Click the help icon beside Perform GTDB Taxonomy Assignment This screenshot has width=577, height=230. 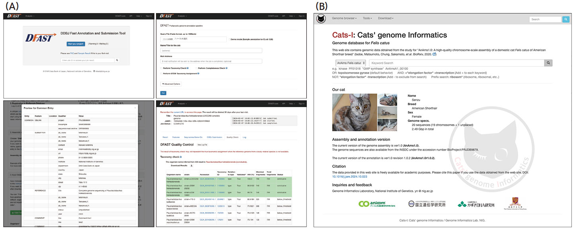[x=198, y=73]
